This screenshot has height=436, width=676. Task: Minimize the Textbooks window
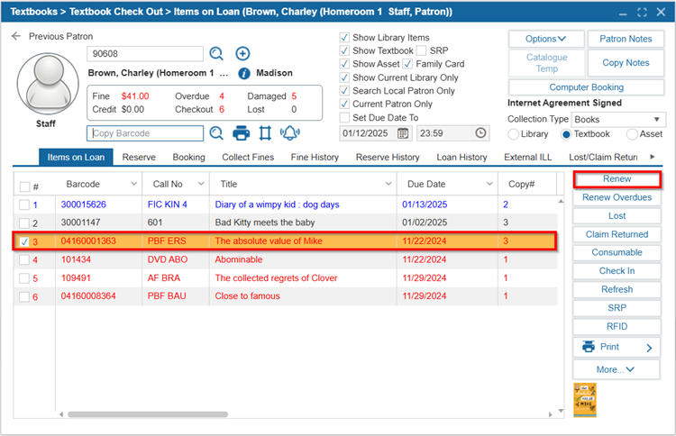tap(623, 13)
